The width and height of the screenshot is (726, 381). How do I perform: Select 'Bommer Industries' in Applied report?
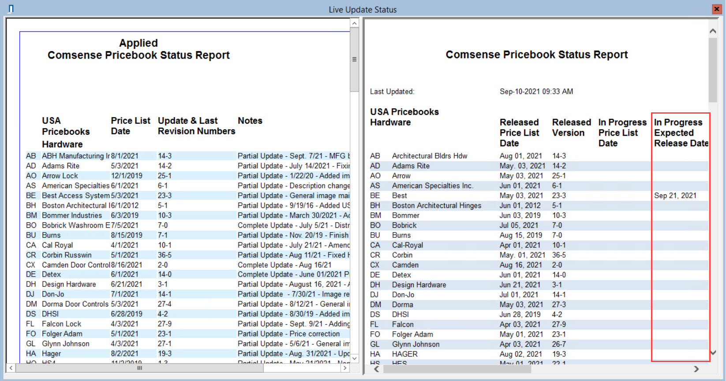72,215
